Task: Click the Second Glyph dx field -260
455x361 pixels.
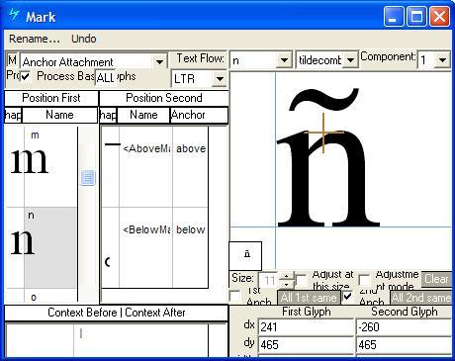Action: click(x=404, y=327)
